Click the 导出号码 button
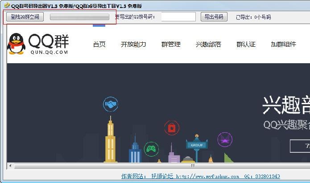Viewport: 310px width, 183px height. 214,17
